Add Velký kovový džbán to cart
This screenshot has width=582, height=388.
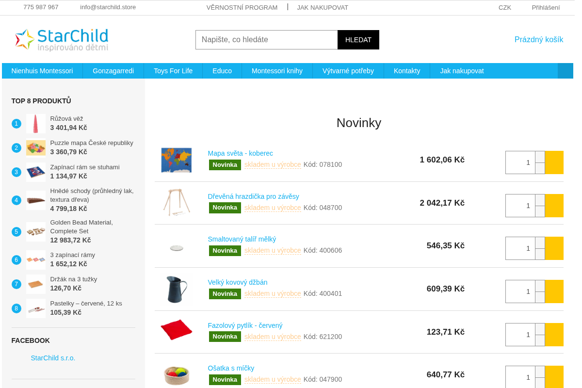point(554,291)
